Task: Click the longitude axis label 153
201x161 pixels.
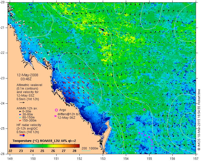Action: pos(103,159)
